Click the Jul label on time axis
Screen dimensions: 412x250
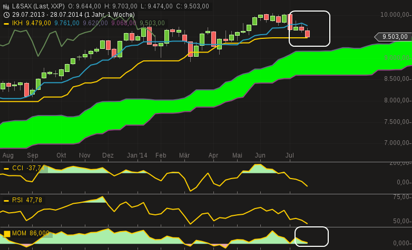tap(290, 155)
